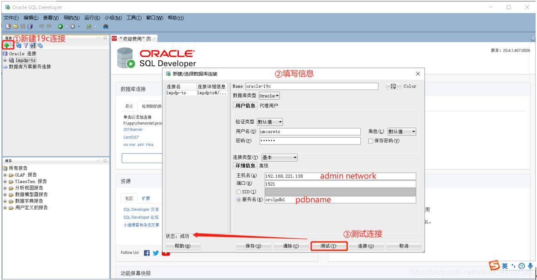Image resolution: width=537 pixels, height=280 pixels.
Task: Switch to the 代理用户 tab
Action: click(x=269, y=106)
